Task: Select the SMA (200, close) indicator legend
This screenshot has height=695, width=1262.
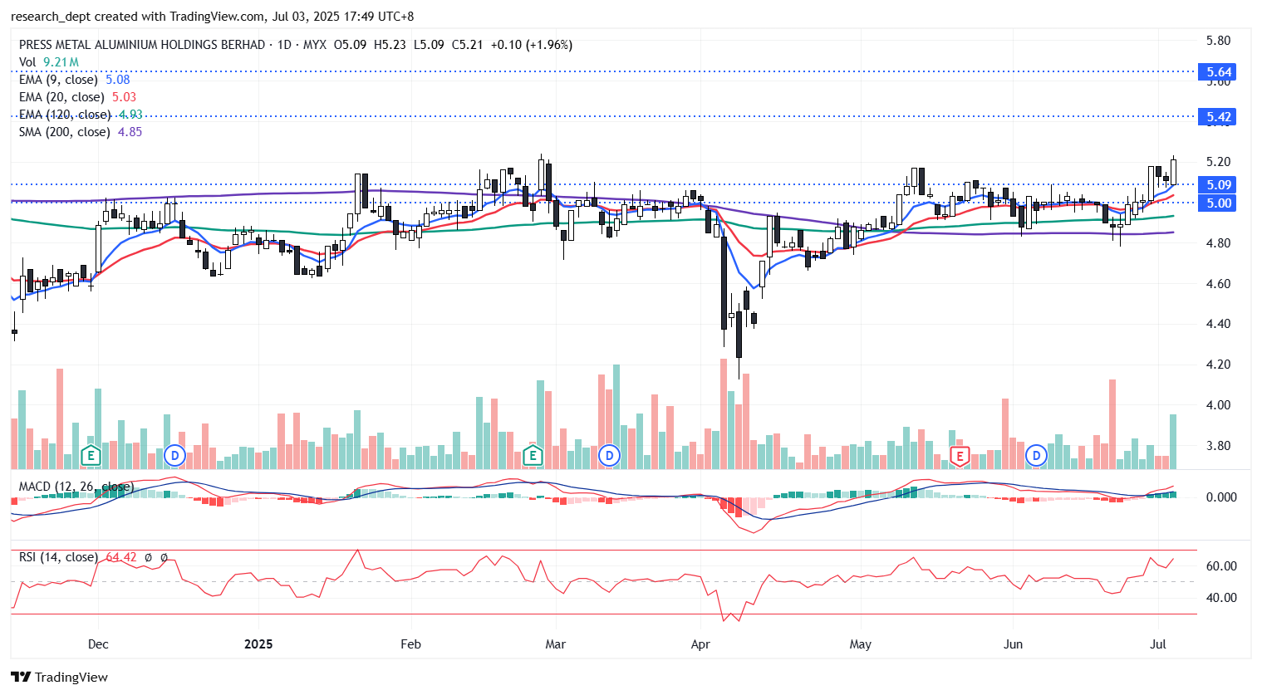Action: 81,132
